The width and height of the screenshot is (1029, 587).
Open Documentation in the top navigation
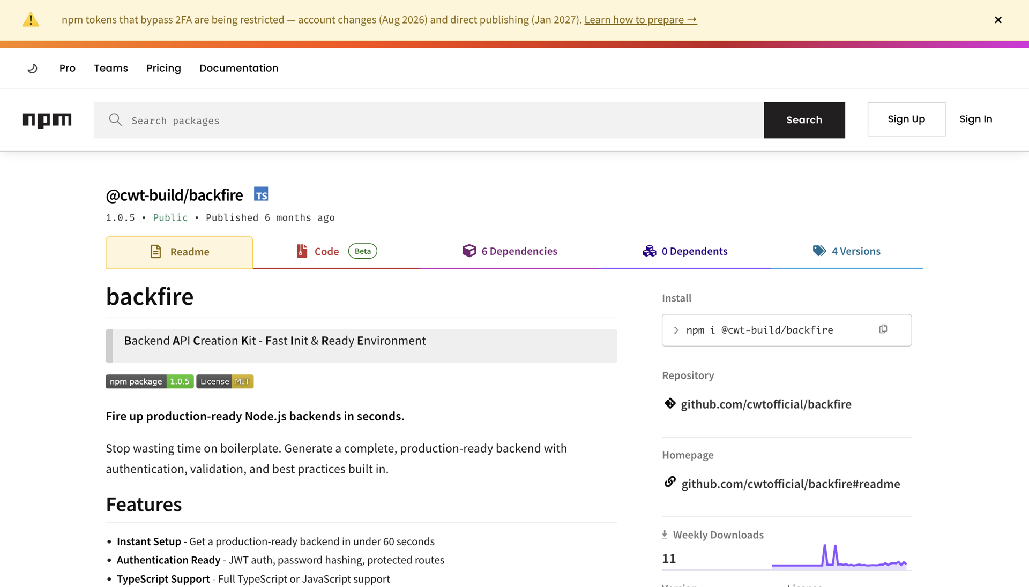coord(238,68)
